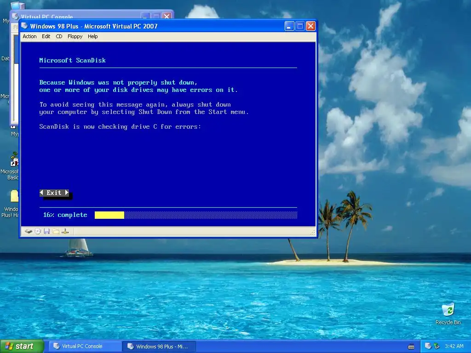Click the resize grip of the Virtual PC window
Screen dimensions: 471x353
click(312, 233)
